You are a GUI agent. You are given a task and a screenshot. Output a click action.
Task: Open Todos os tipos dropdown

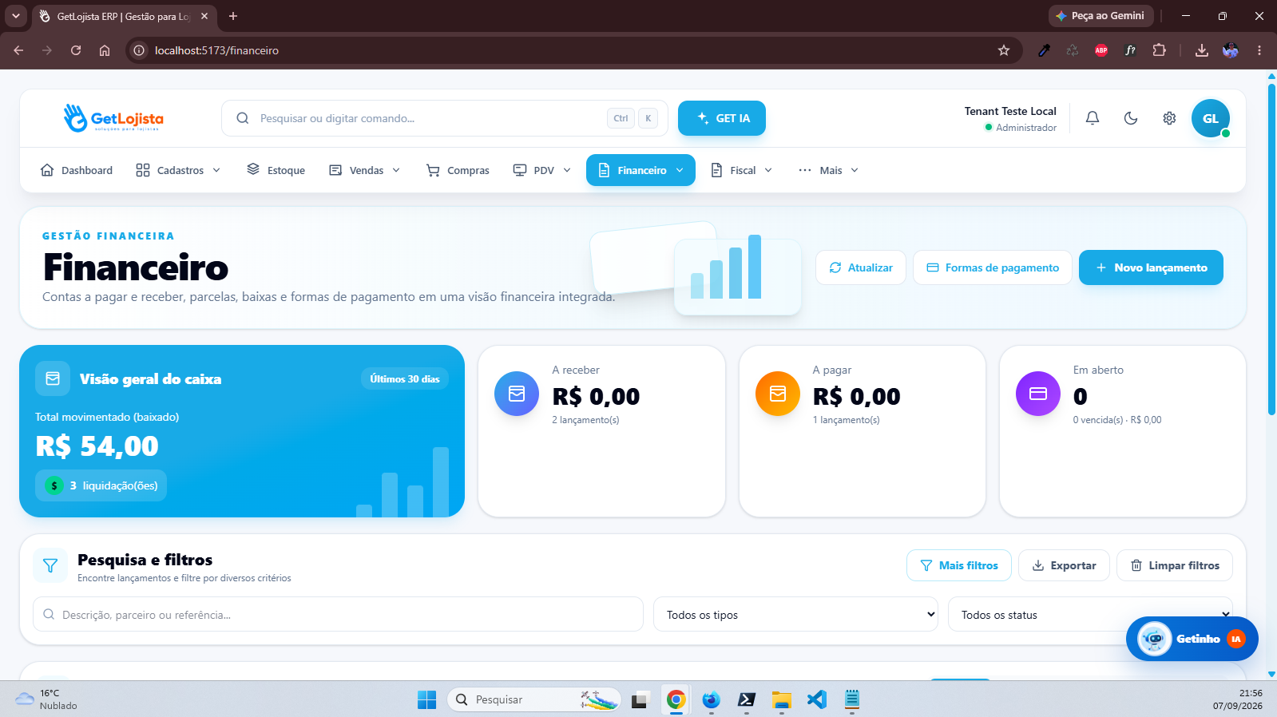pos(795,615)
